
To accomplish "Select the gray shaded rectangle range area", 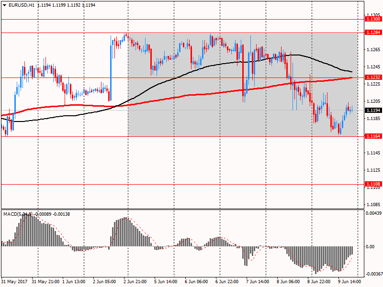I will pyautogui.click(x=243, y=85).
